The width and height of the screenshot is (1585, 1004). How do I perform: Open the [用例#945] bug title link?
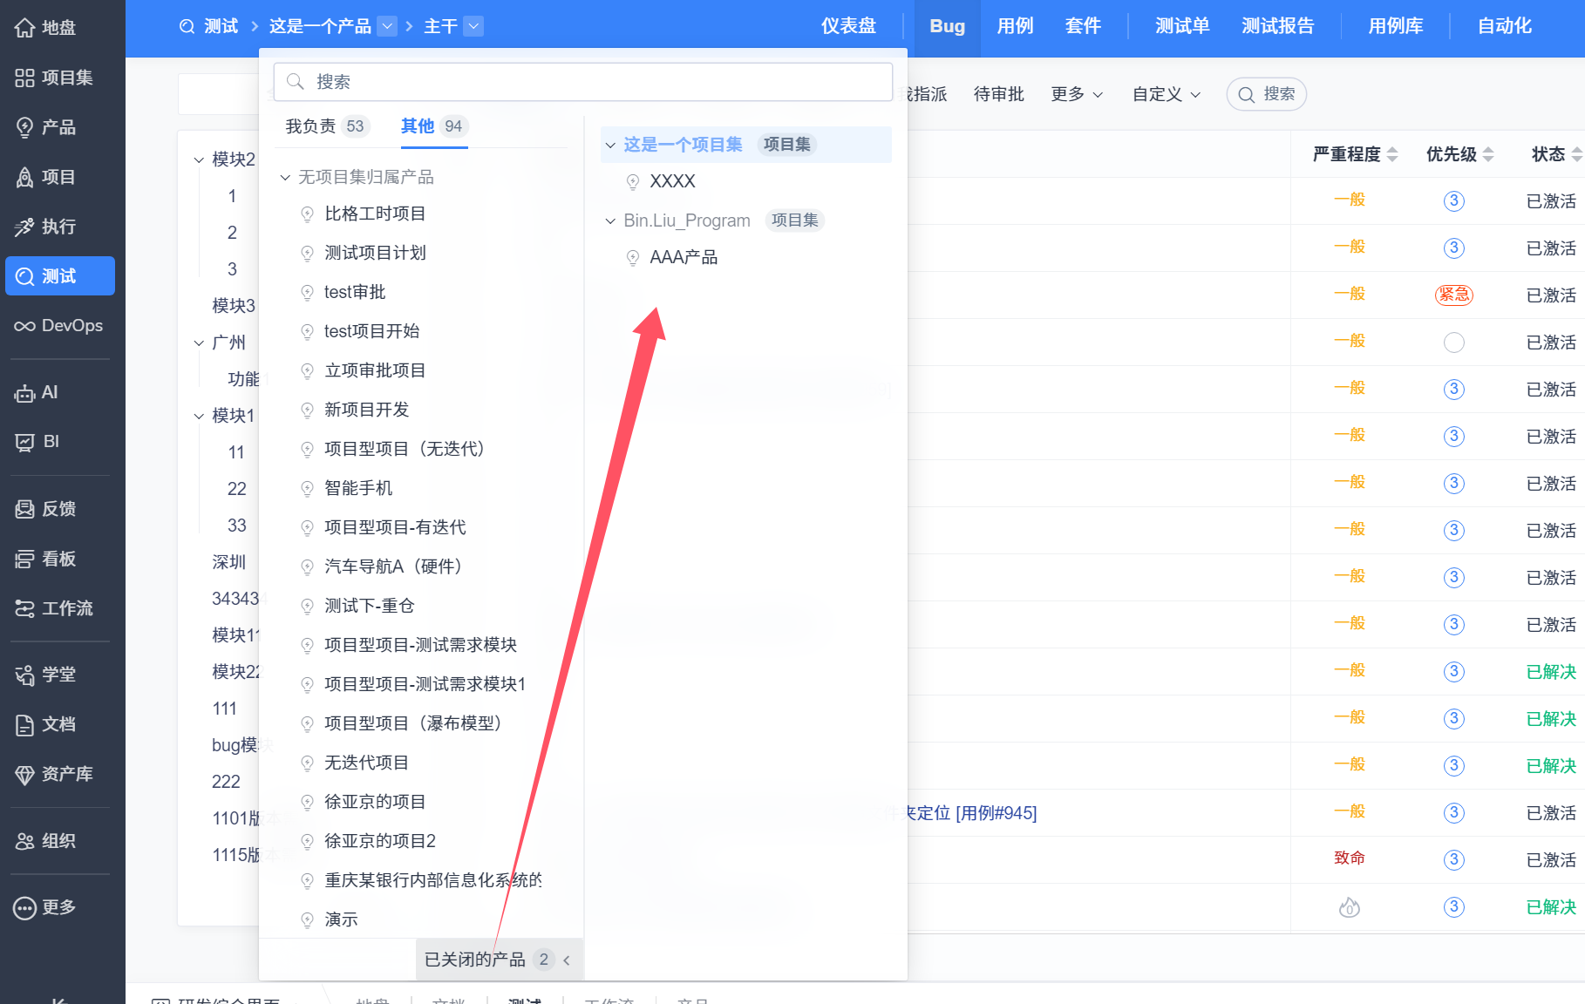pos(996,813)
